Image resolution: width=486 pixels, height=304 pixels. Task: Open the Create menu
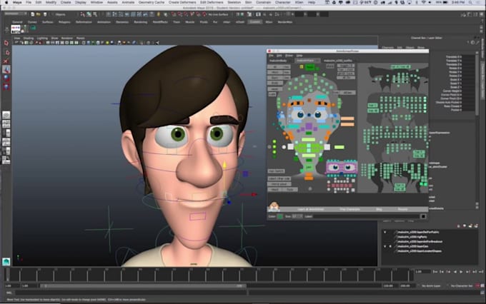click(x=66, y=2)
